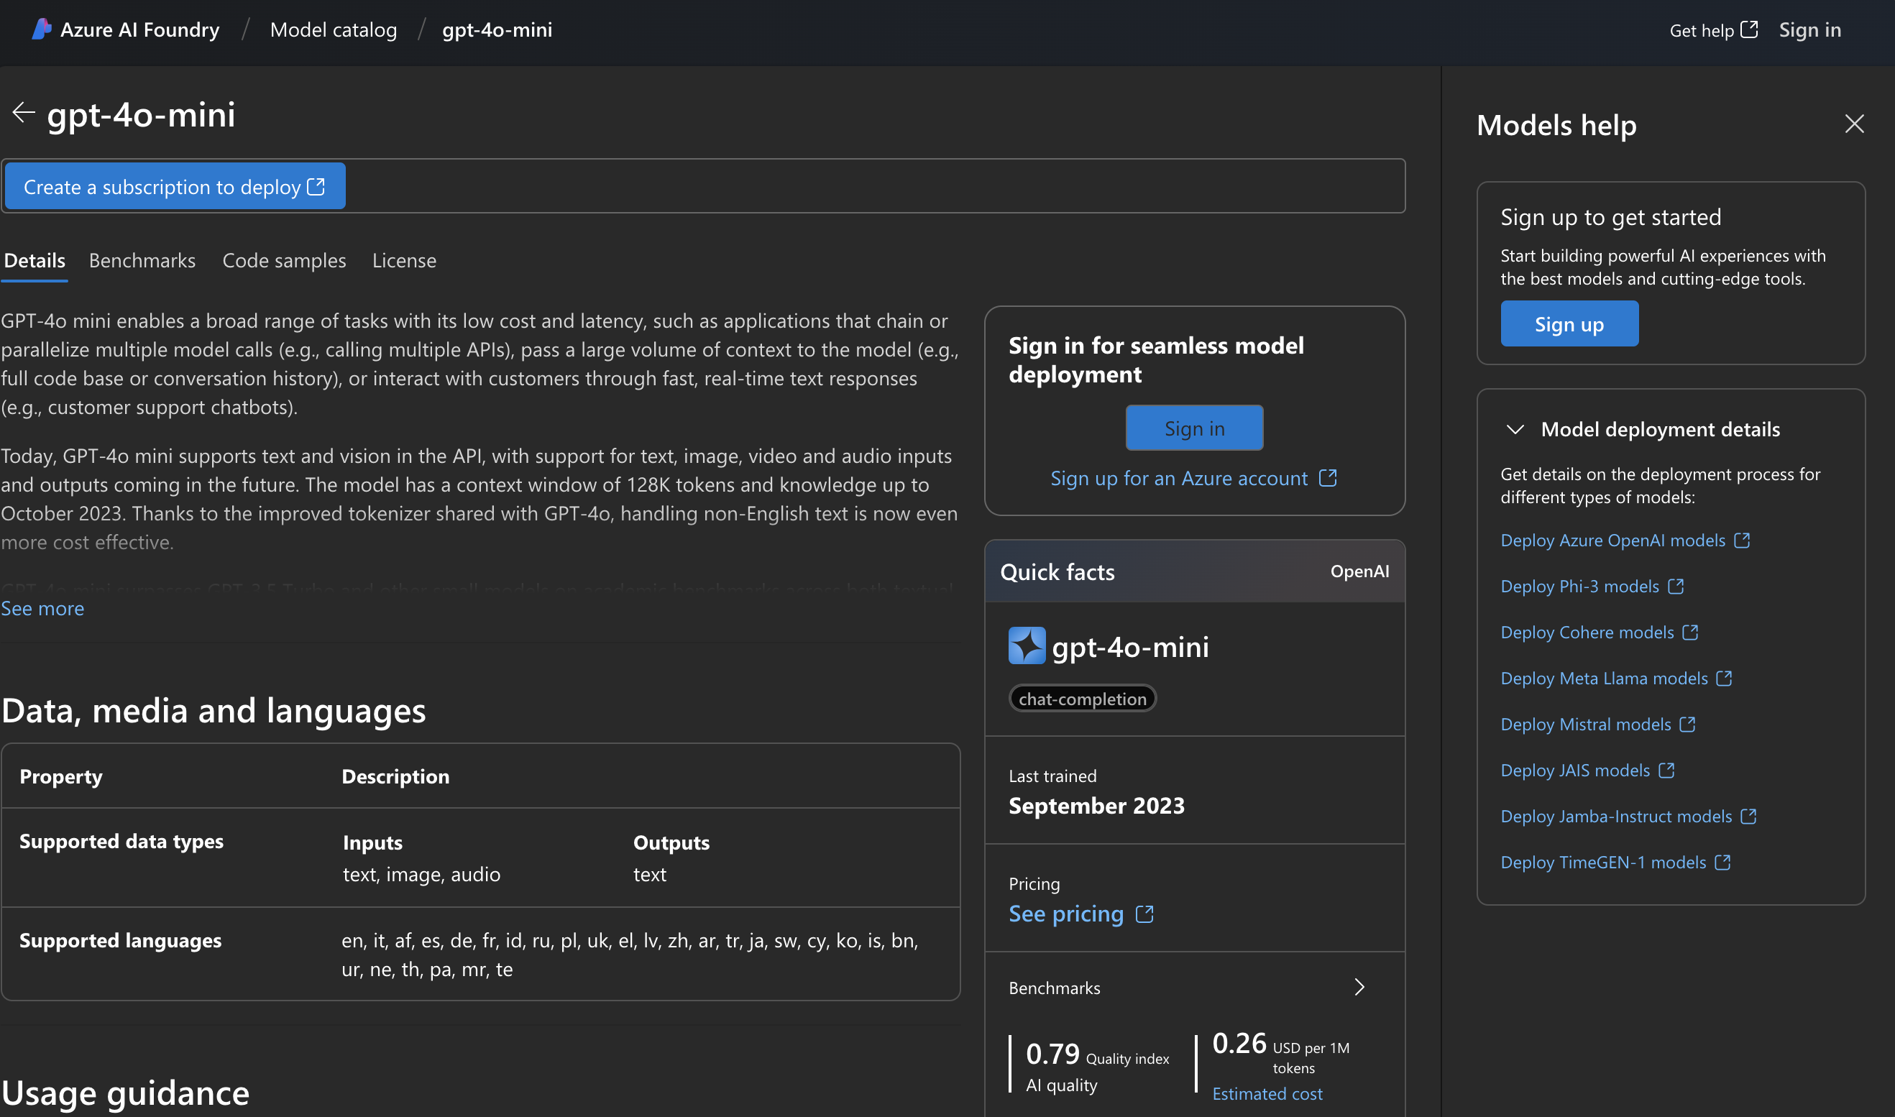Open Get help link in header

[x=1713, y=30]
